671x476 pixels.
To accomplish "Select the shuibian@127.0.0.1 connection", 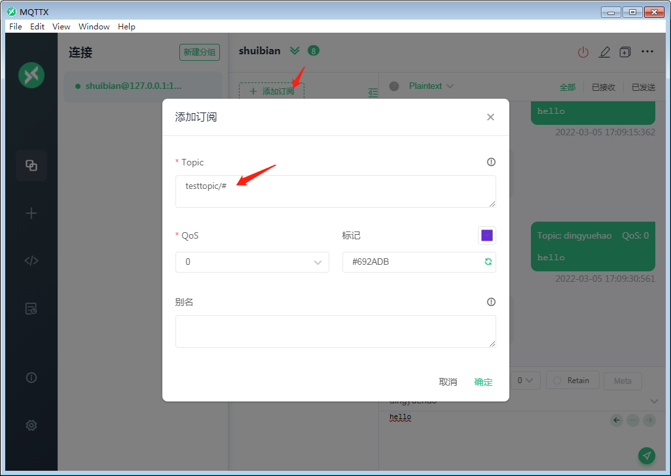I will (x=143, y=87).
